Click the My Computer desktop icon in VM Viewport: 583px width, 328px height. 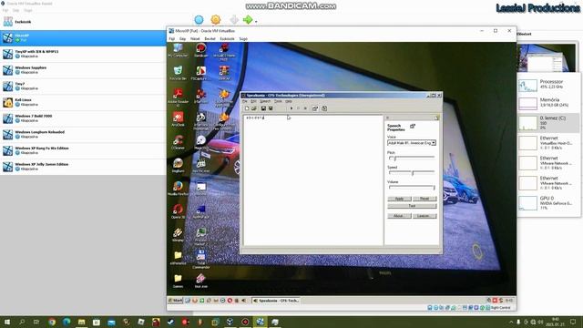point(179,50)
